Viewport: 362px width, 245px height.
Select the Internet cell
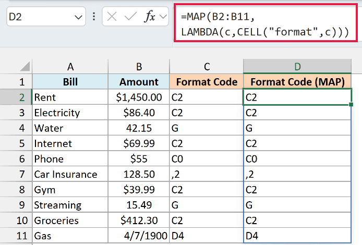pyautogui.click(x=70, y=143)
